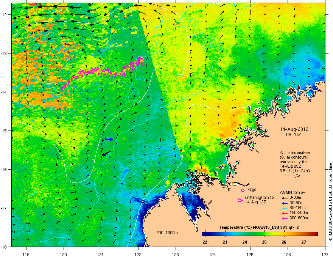The image size is (333, 258).
Task: Click the '30-80m' depth label
Action: point(296,203)
